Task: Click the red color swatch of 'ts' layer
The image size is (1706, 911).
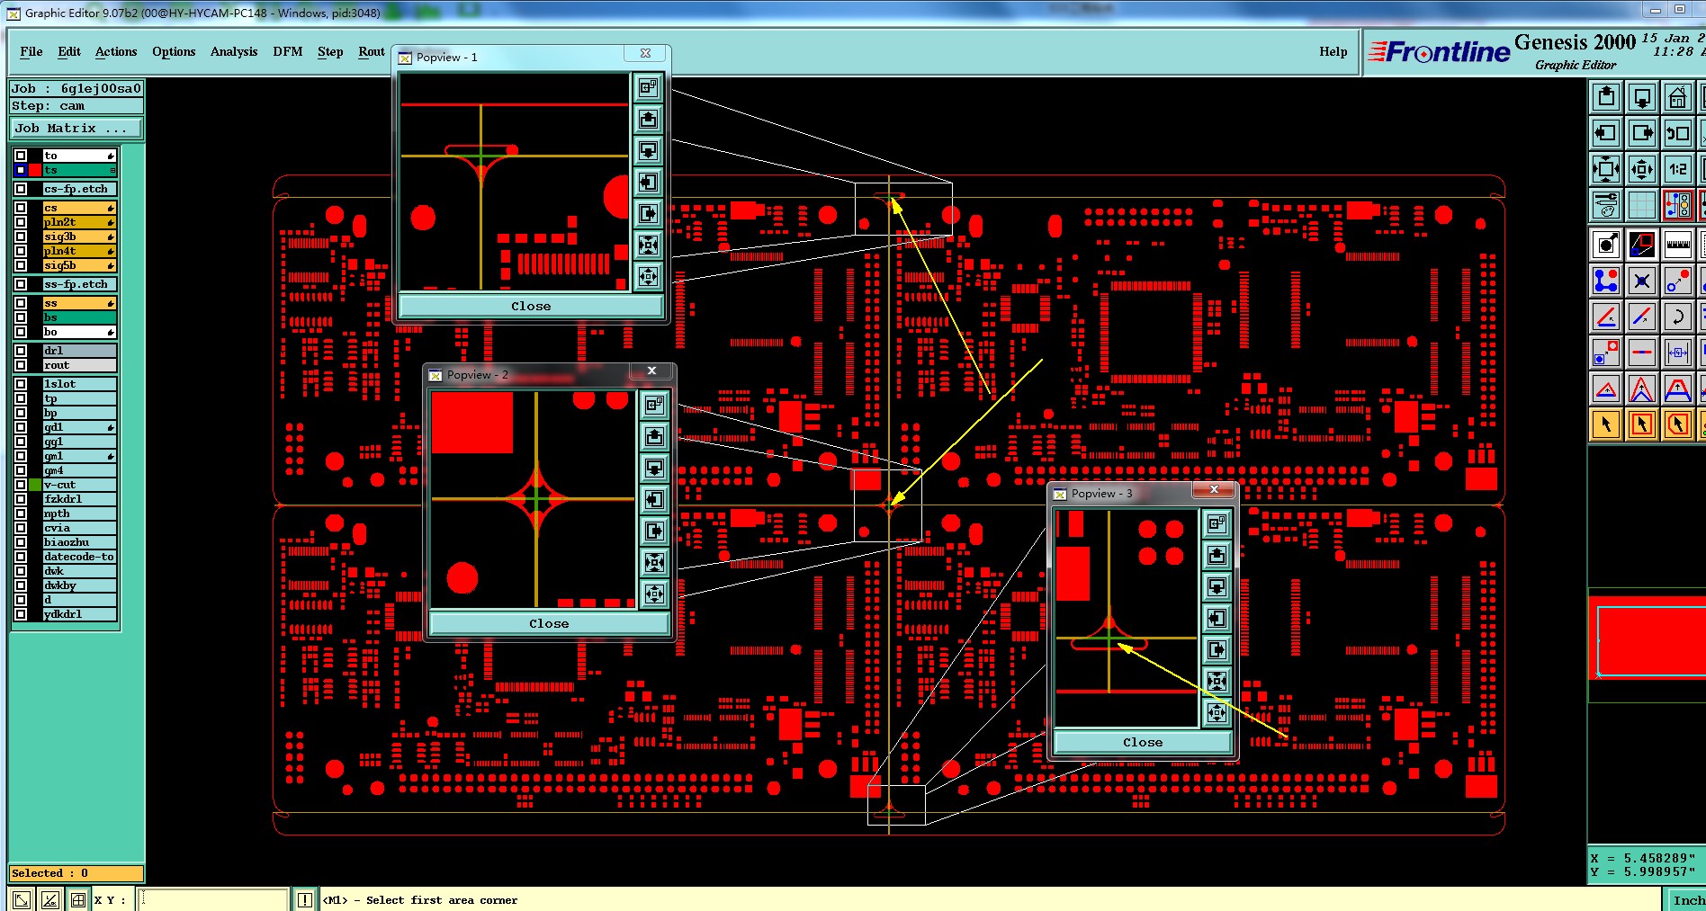Action: 35,170
